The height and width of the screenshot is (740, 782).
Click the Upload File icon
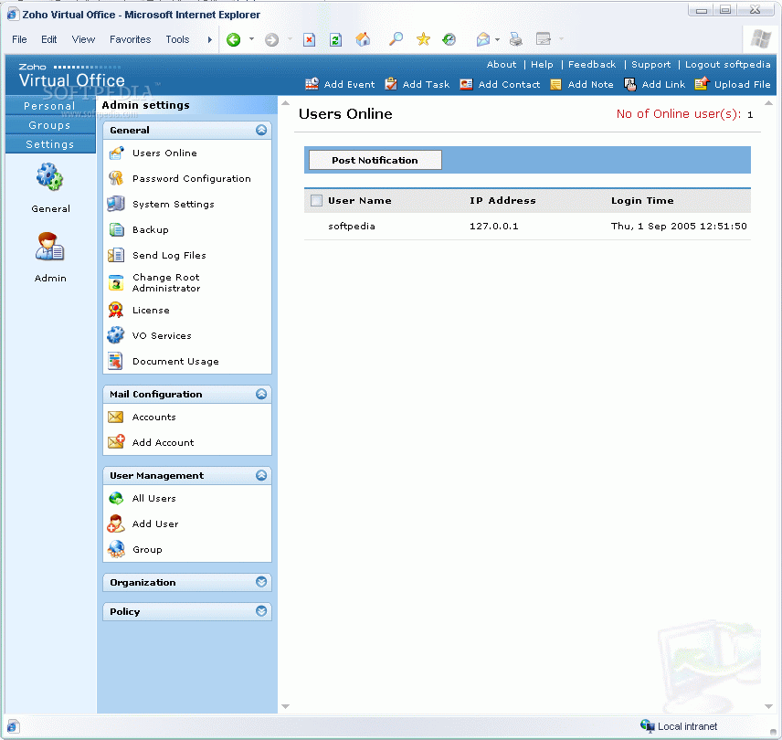click(702, 83)
